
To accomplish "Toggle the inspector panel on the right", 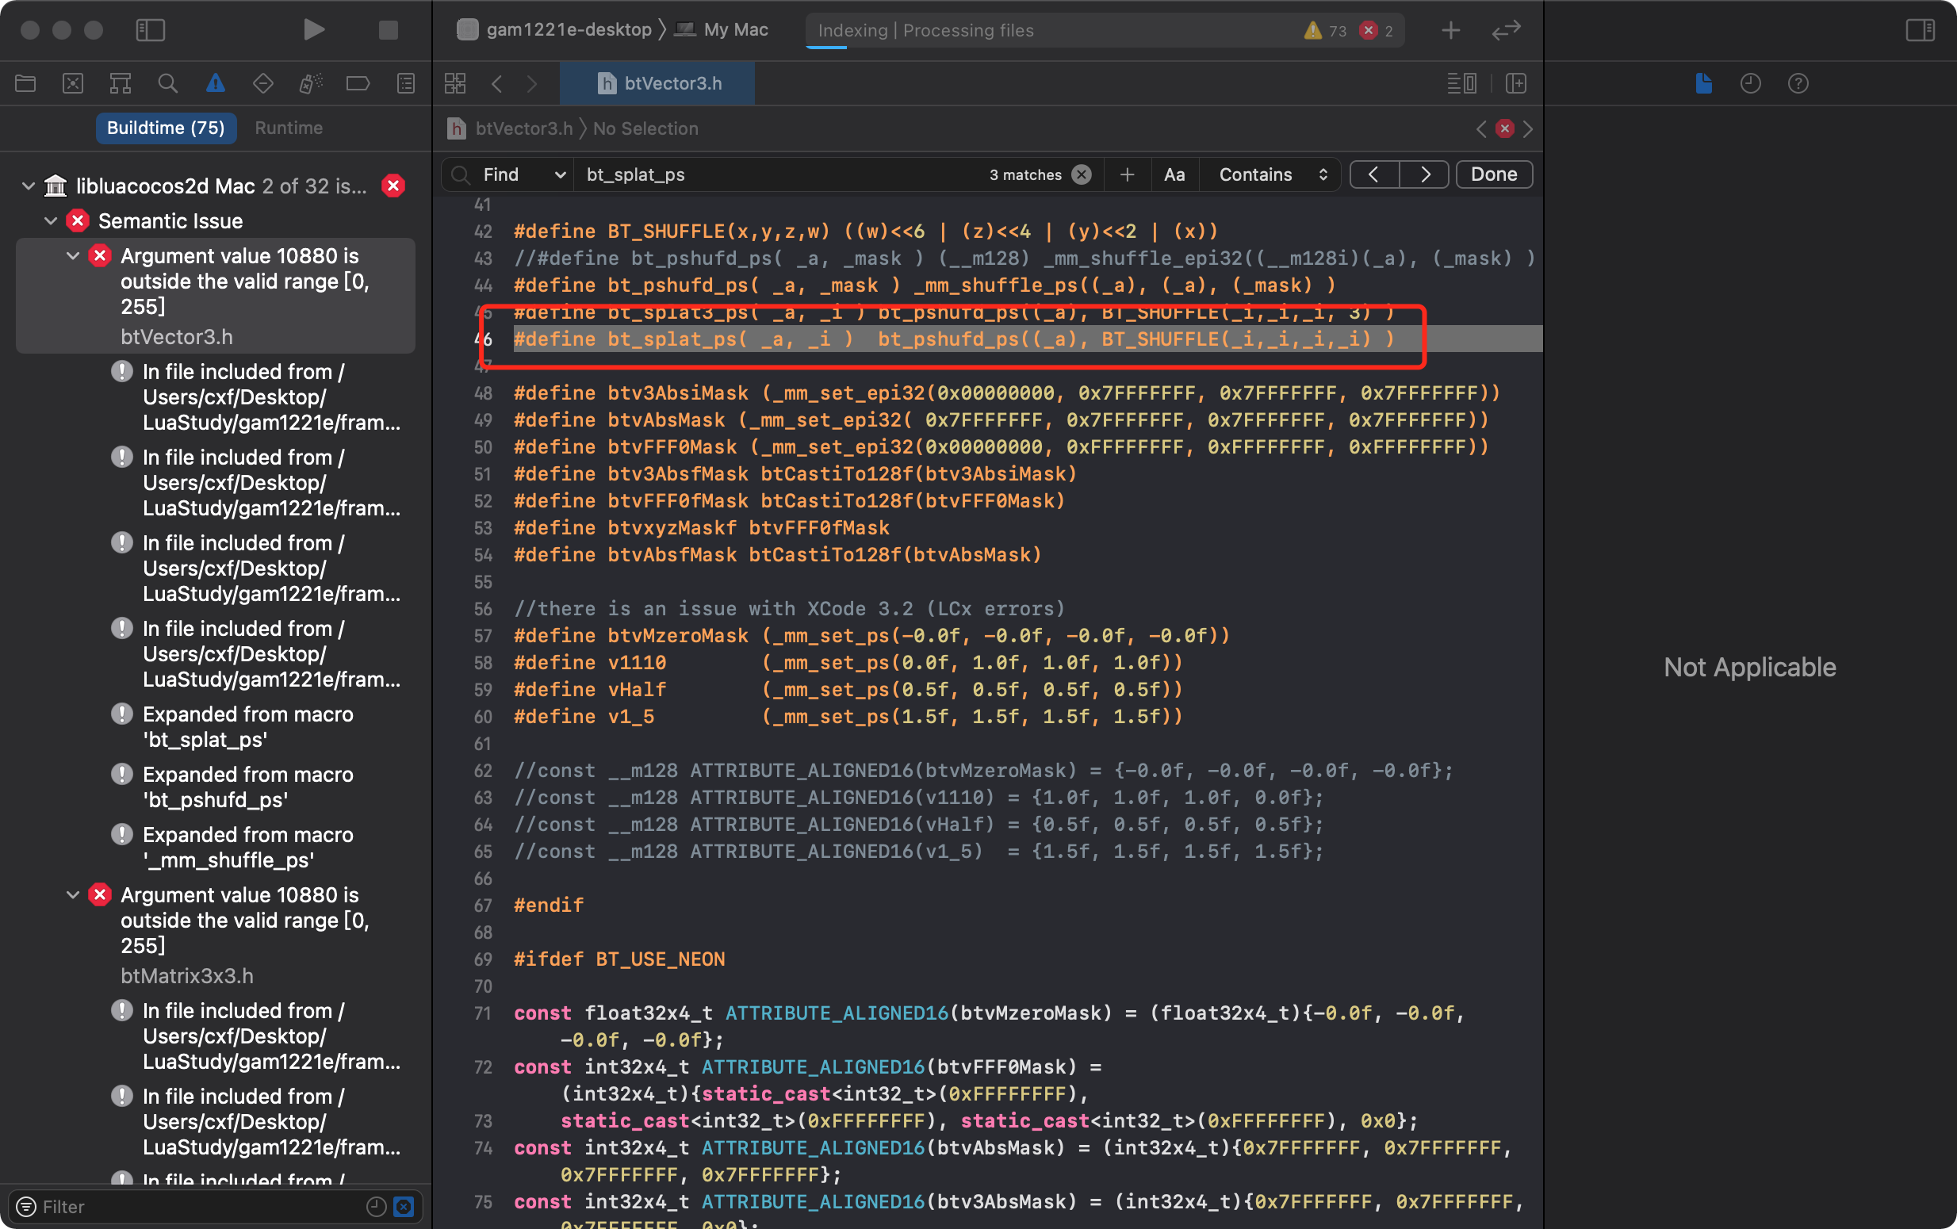I will click(x=1920, y=30).
